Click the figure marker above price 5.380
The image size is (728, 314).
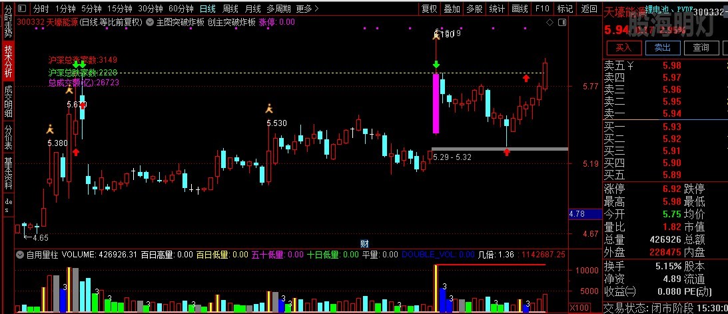(50, 129)
